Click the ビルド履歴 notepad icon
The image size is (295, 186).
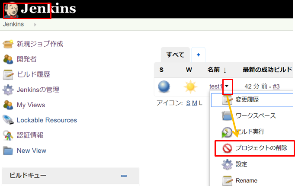tap(8, 74)
